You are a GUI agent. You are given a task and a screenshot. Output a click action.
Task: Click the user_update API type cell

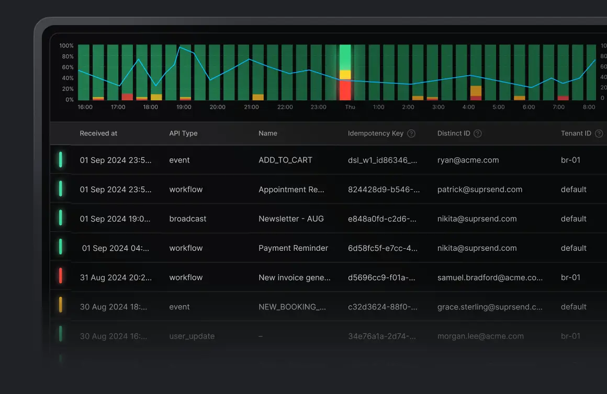pyautogui.click(x=192, y=337)
